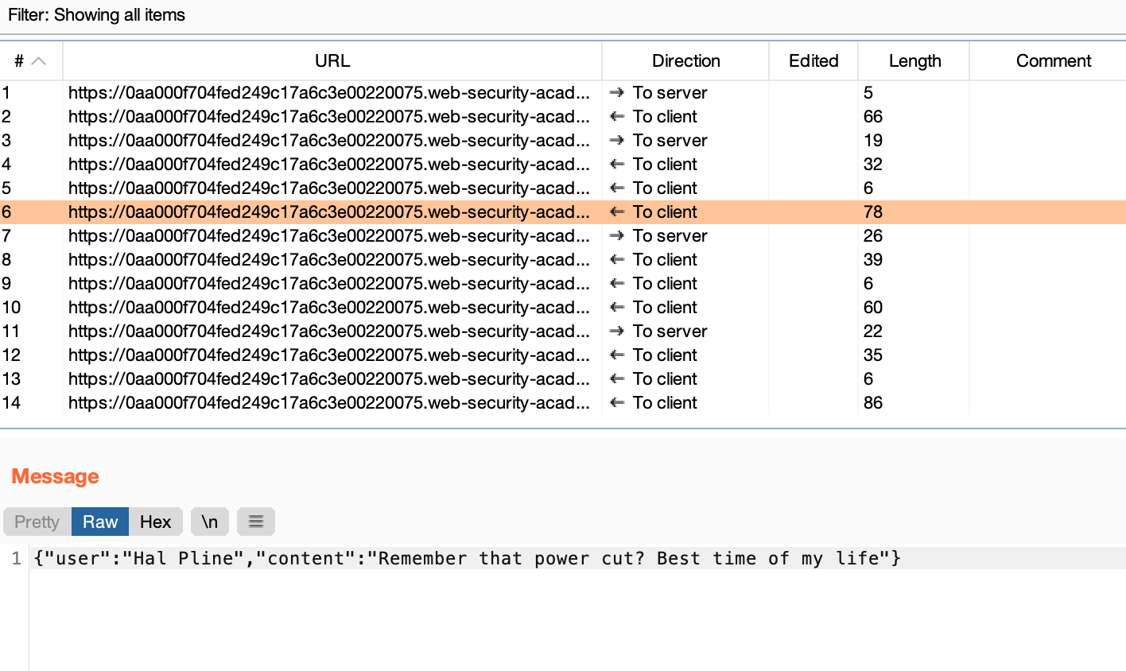Sort by the Length column header

click(x=914, y=61)
